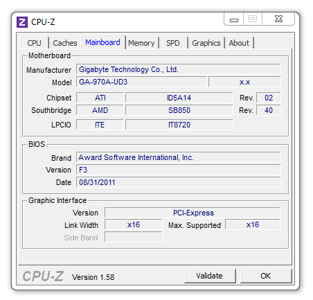Click chipset vendor field ATI

pos(100,98)
